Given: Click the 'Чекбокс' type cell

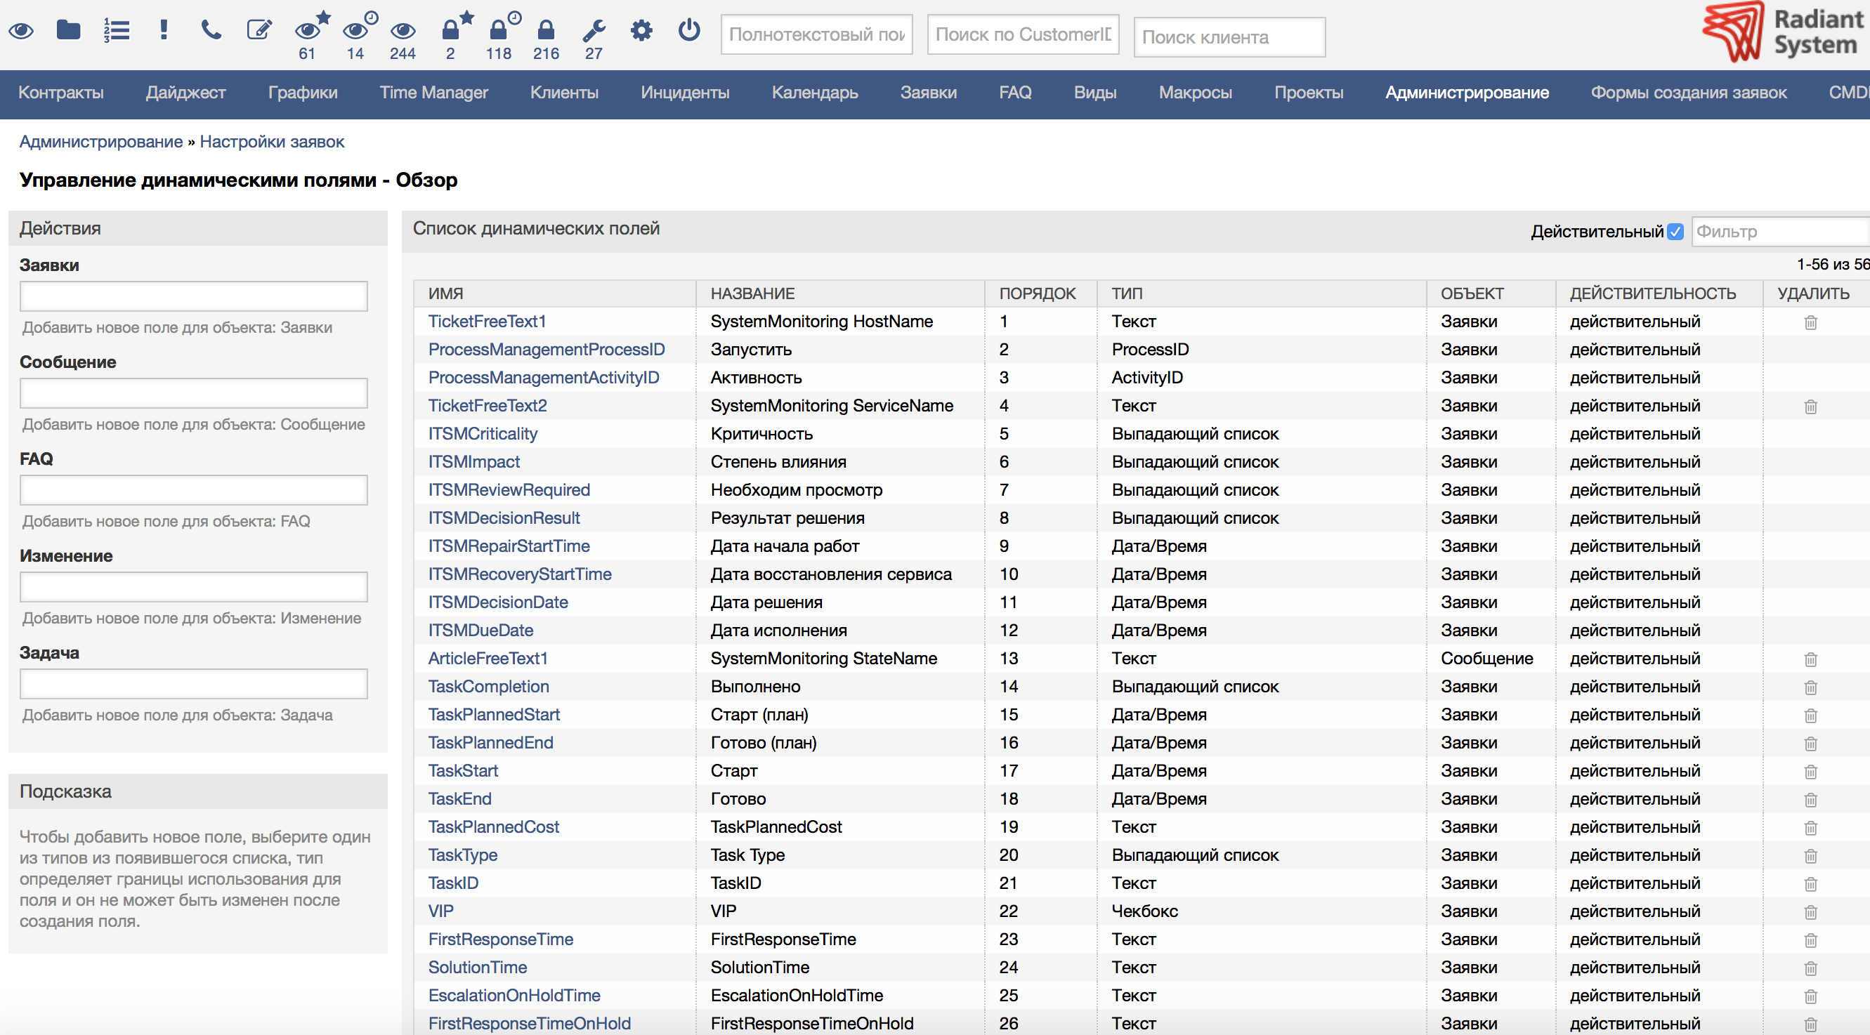Looking at the screenshot, I should pyautogui.click(x=1145, y=911).
